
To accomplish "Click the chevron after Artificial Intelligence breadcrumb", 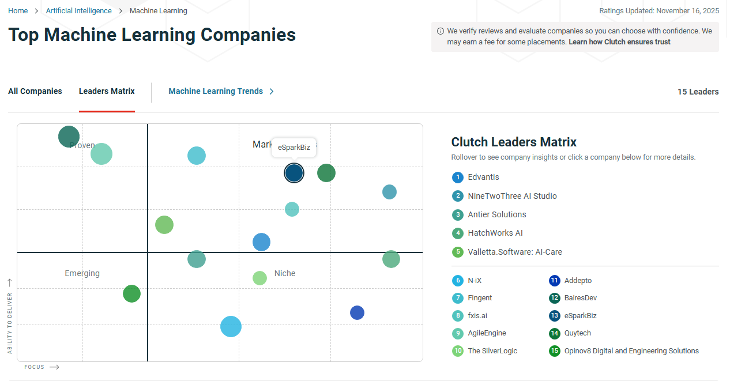I will click(x=122, y=10).
